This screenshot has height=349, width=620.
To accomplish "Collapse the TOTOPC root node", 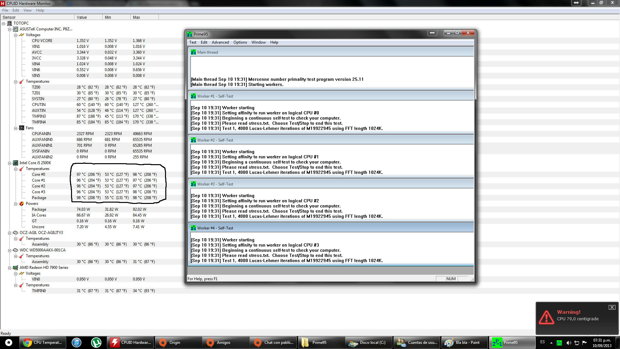I will coord(3,23).
